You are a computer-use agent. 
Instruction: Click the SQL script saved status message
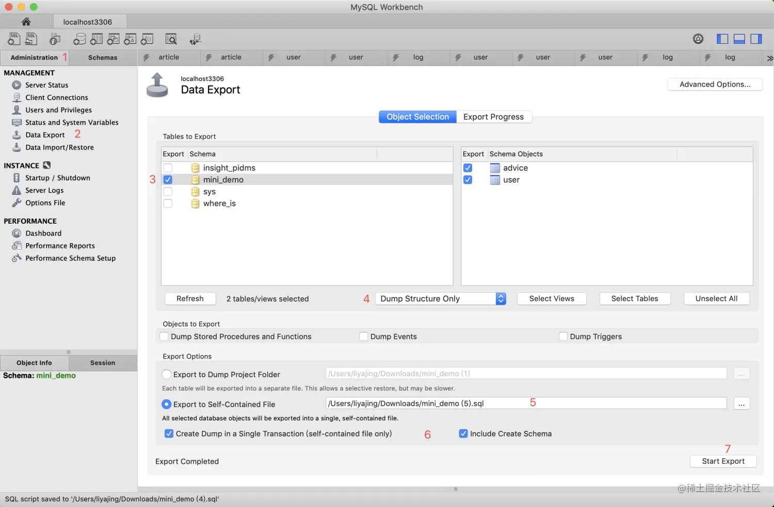(112, 499)
